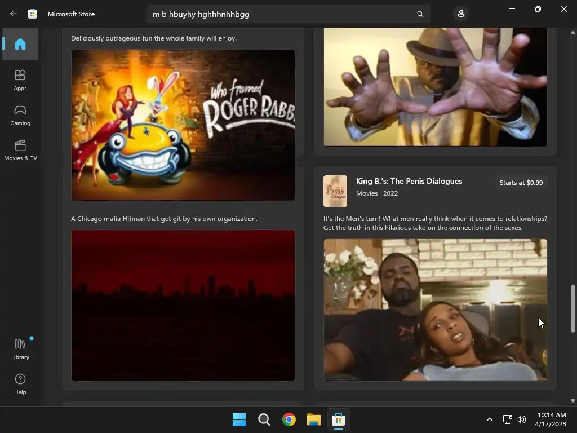Open the man in fedora hat image
The width and height of the screenshot is (577, 433).
click(x=436, y=87)
